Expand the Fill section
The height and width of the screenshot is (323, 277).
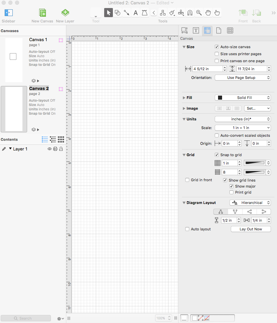click(184, 98)
